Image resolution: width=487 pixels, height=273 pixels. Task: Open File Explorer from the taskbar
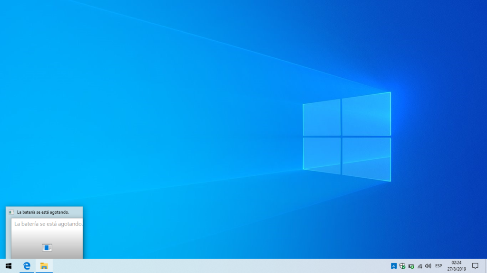point(43,266)
